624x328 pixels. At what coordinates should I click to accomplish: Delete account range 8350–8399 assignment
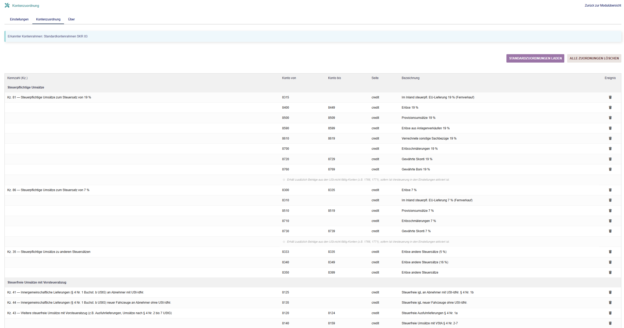(610, 273)
